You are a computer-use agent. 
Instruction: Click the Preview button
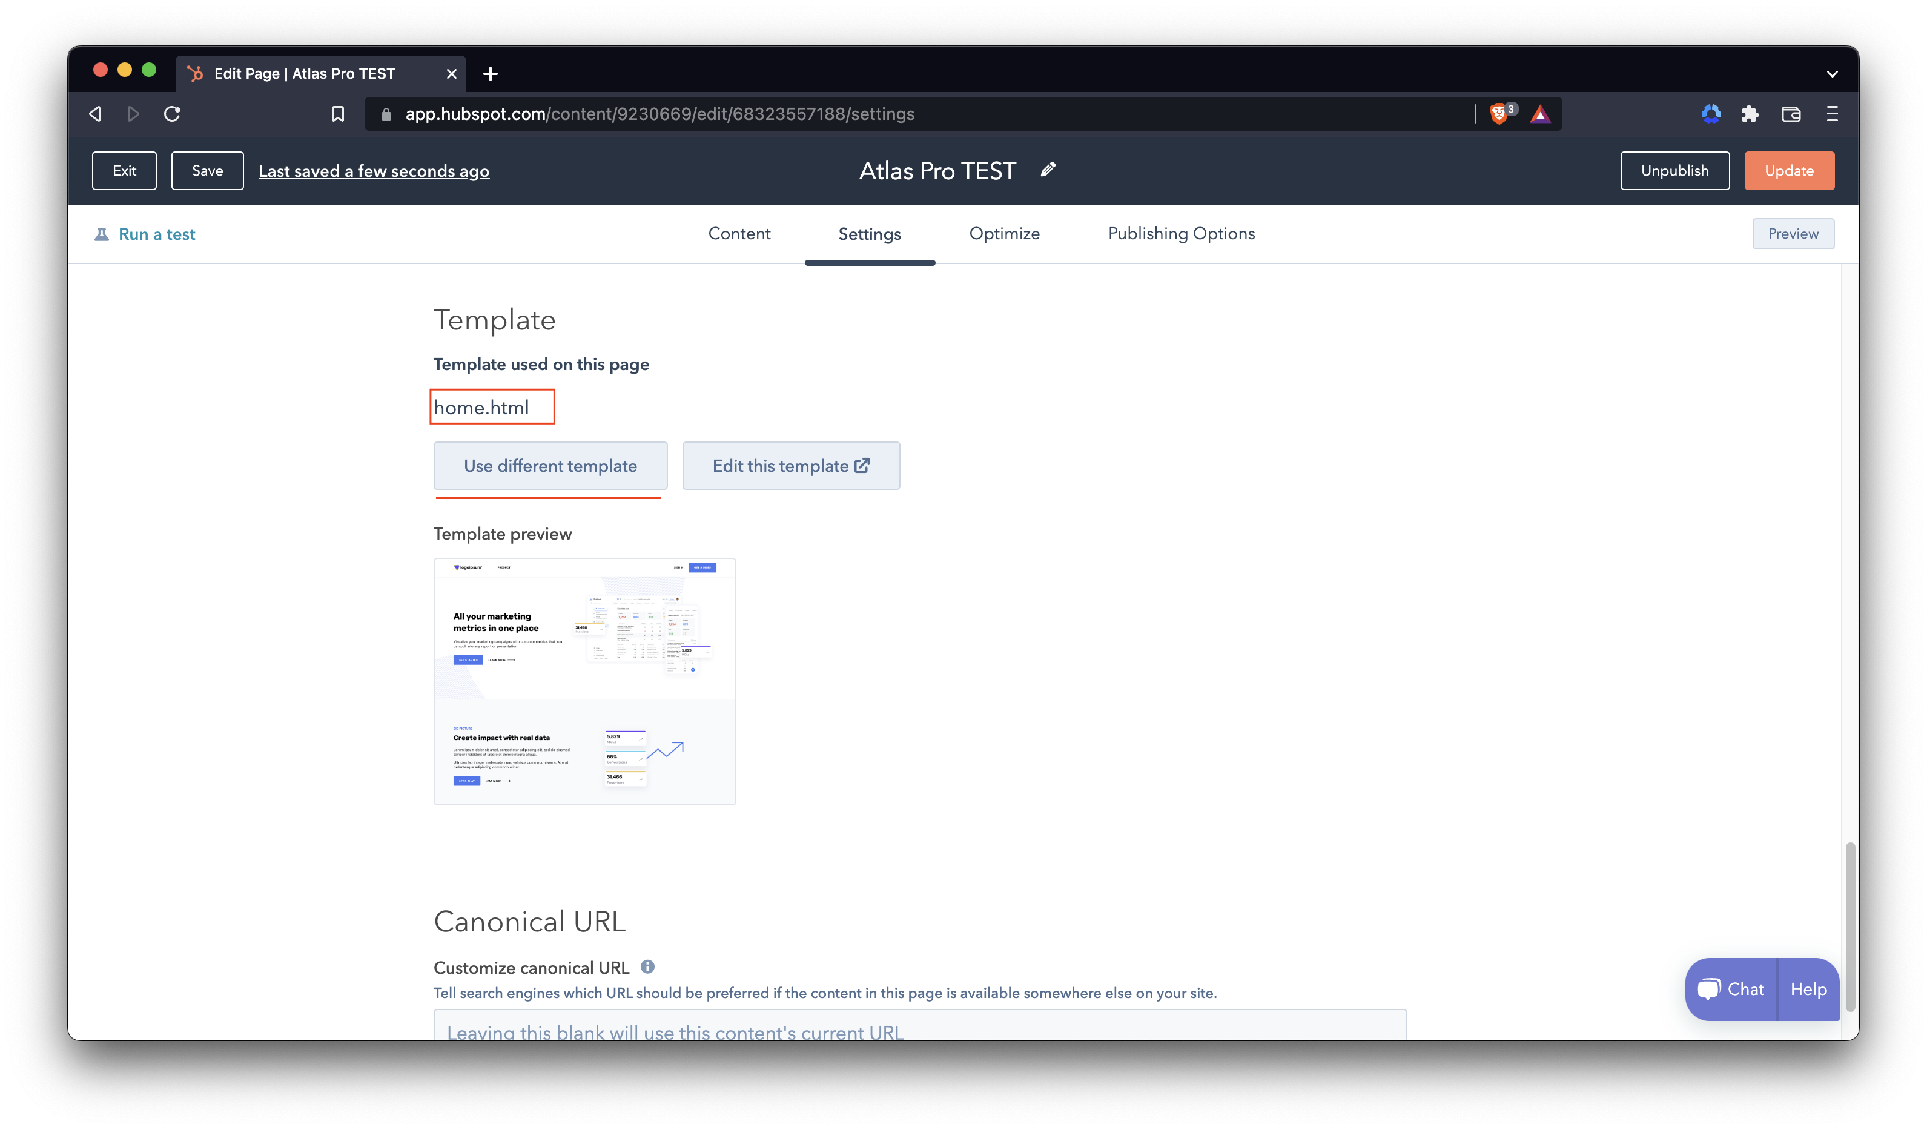click(1793, 234)
